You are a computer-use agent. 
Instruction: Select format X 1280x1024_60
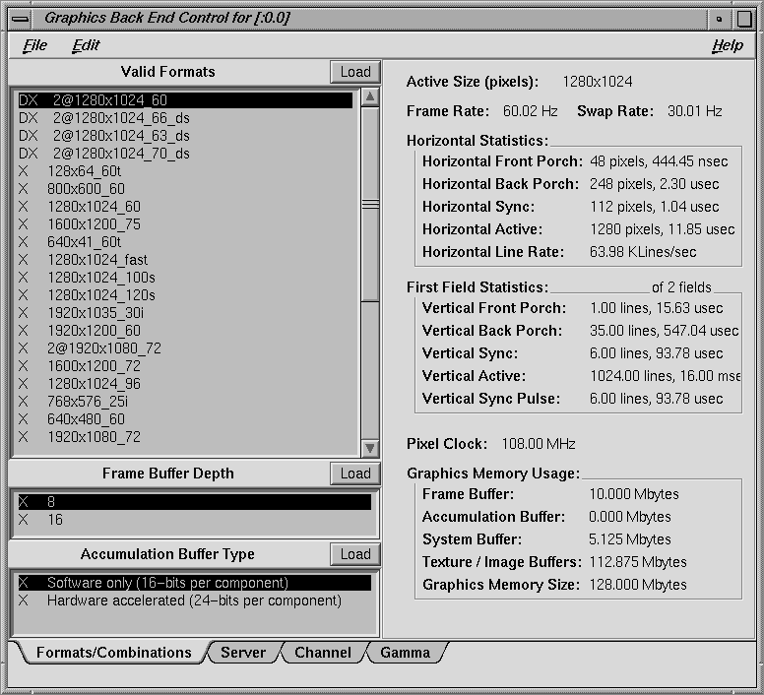tap(185, 207)
